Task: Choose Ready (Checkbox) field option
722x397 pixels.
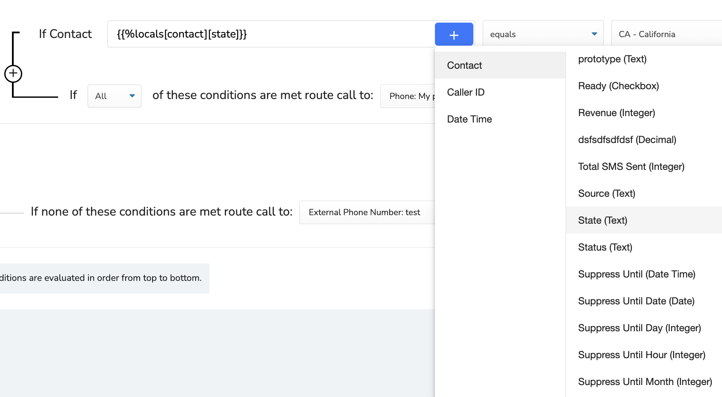Action: click(644, 86)
